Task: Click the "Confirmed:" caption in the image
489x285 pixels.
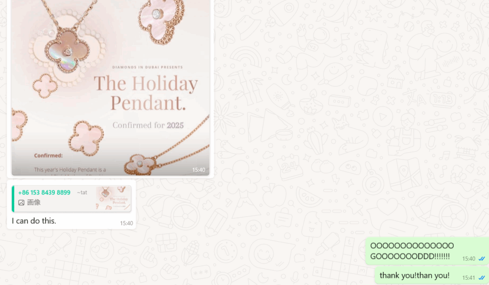Action: click(x=48, y=155)
